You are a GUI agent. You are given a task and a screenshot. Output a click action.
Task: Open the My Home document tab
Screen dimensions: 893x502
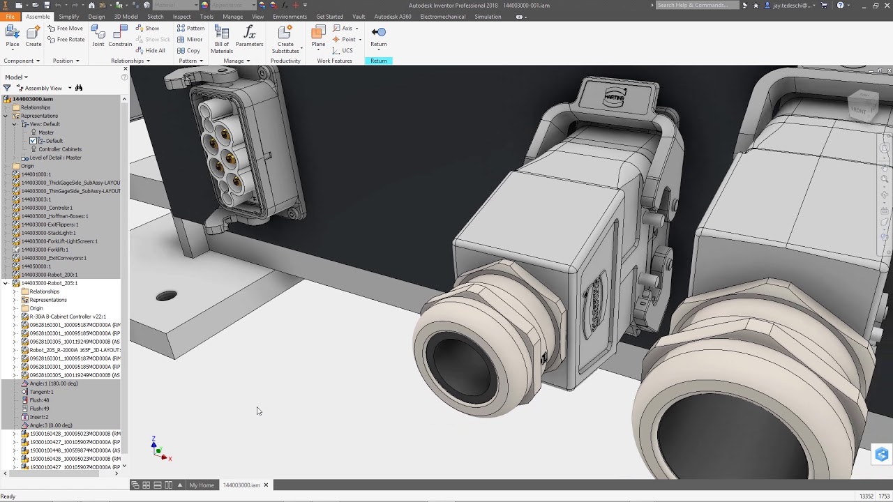pyautogui.click(x=202, y=485)
